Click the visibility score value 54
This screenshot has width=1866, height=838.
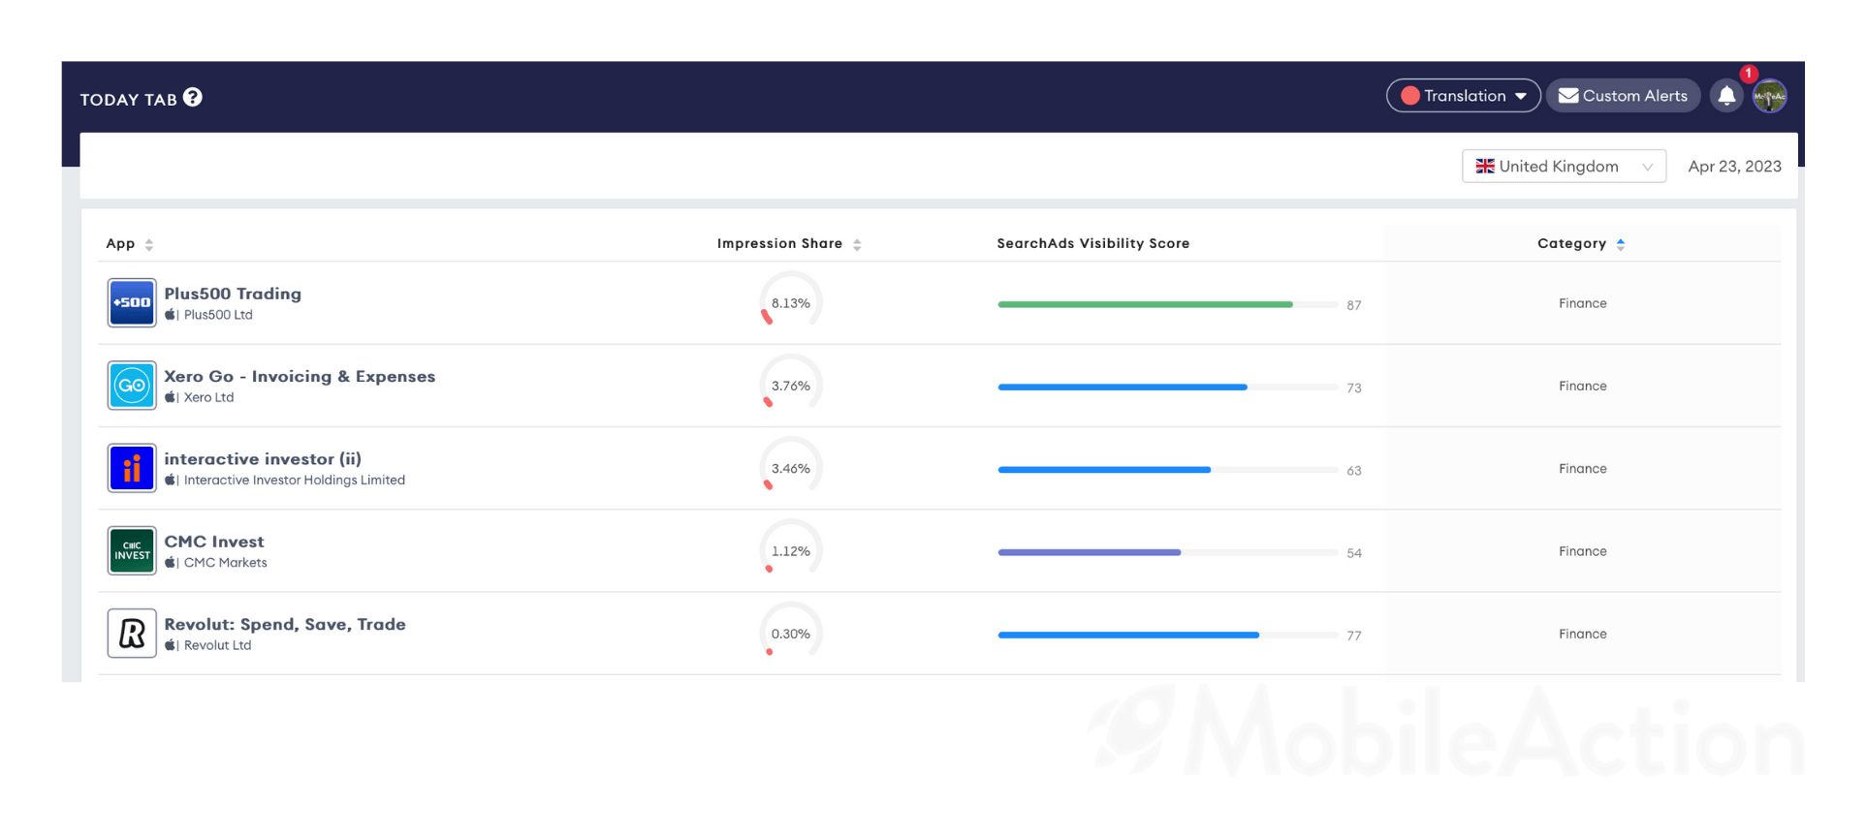(1354, 553)
